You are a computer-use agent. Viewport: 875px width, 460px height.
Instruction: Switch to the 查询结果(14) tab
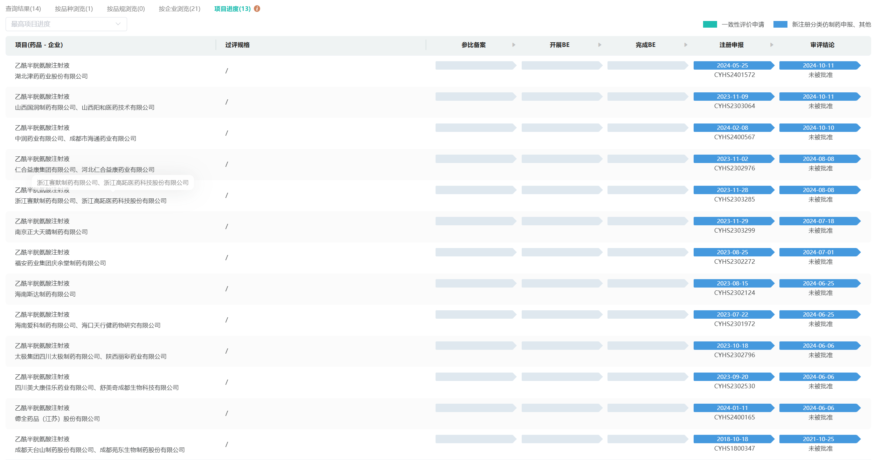(x=23, y=9)
